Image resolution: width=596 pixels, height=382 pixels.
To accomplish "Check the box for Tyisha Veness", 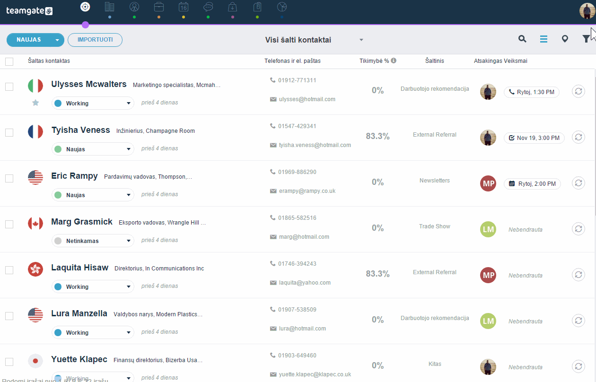I will click(x=9, y=132).
